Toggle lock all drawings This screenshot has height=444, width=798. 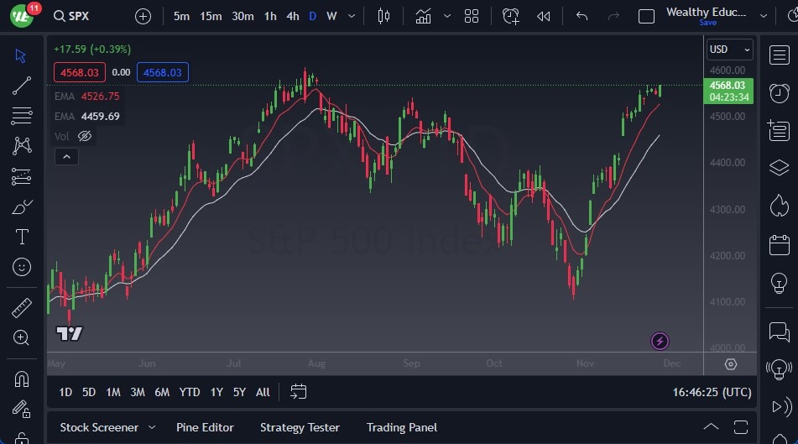point(21,438)
